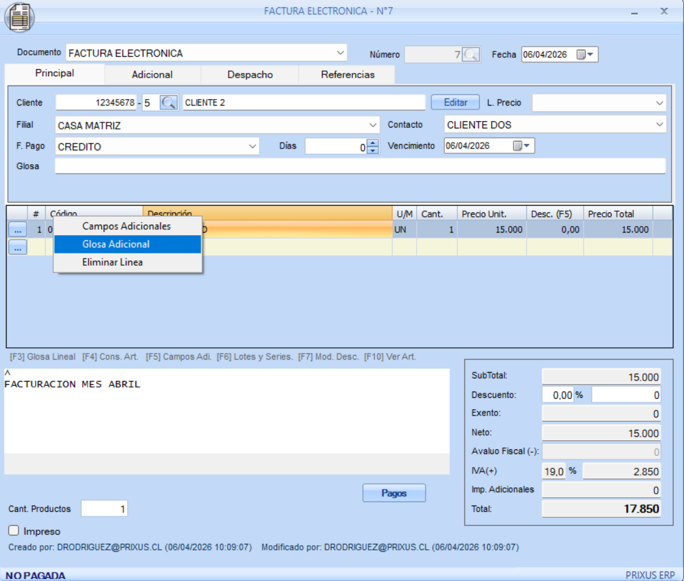Open the Despacho tab

click(249, 74)
